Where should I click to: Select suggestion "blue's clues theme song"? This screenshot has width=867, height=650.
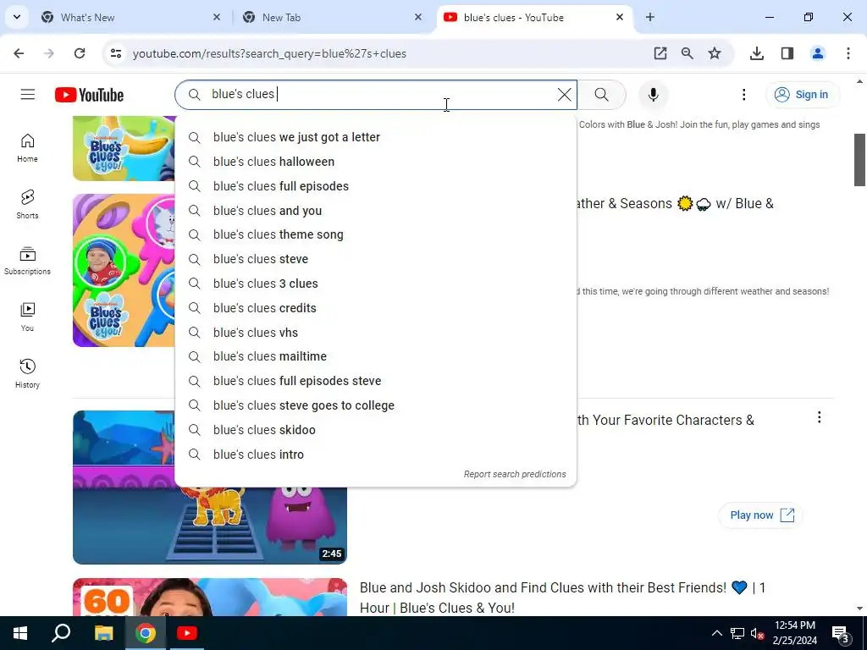pos(376,234)
